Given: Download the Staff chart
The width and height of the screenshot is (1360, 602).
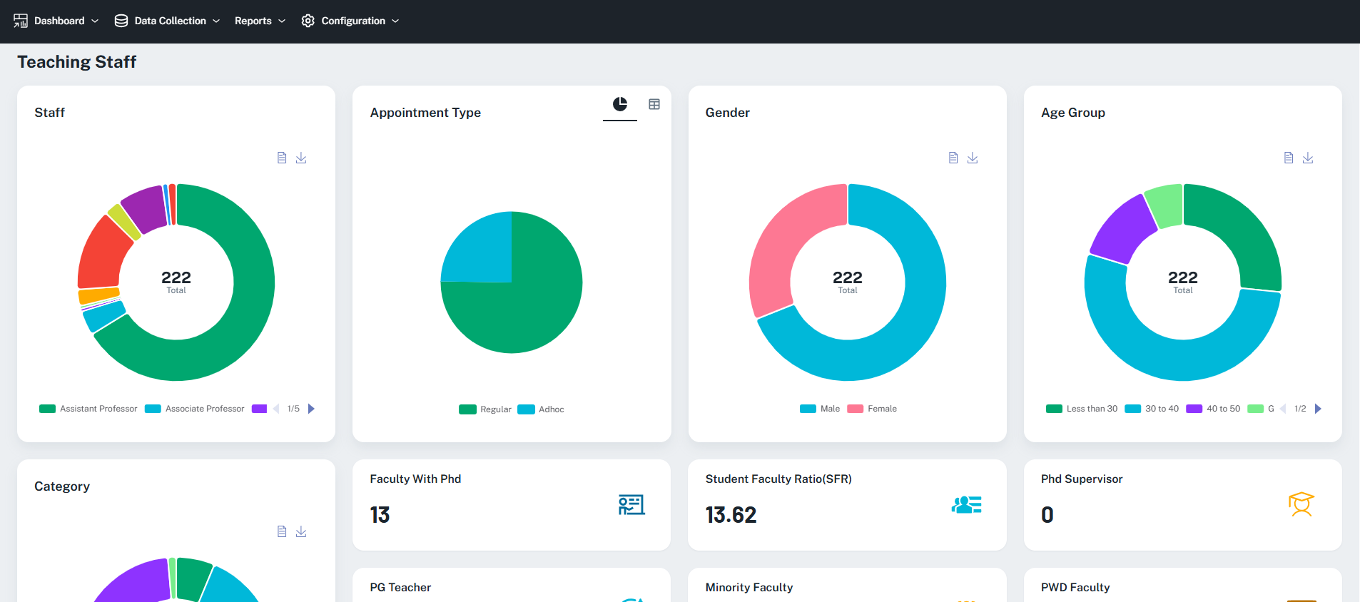Looking at the screenshot, I should point(301,158).
